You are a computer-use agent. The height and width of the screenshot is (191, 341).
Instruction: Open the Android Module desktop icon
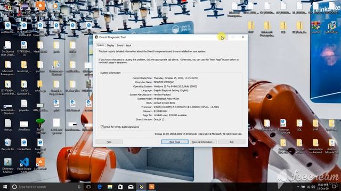point(331,146)
